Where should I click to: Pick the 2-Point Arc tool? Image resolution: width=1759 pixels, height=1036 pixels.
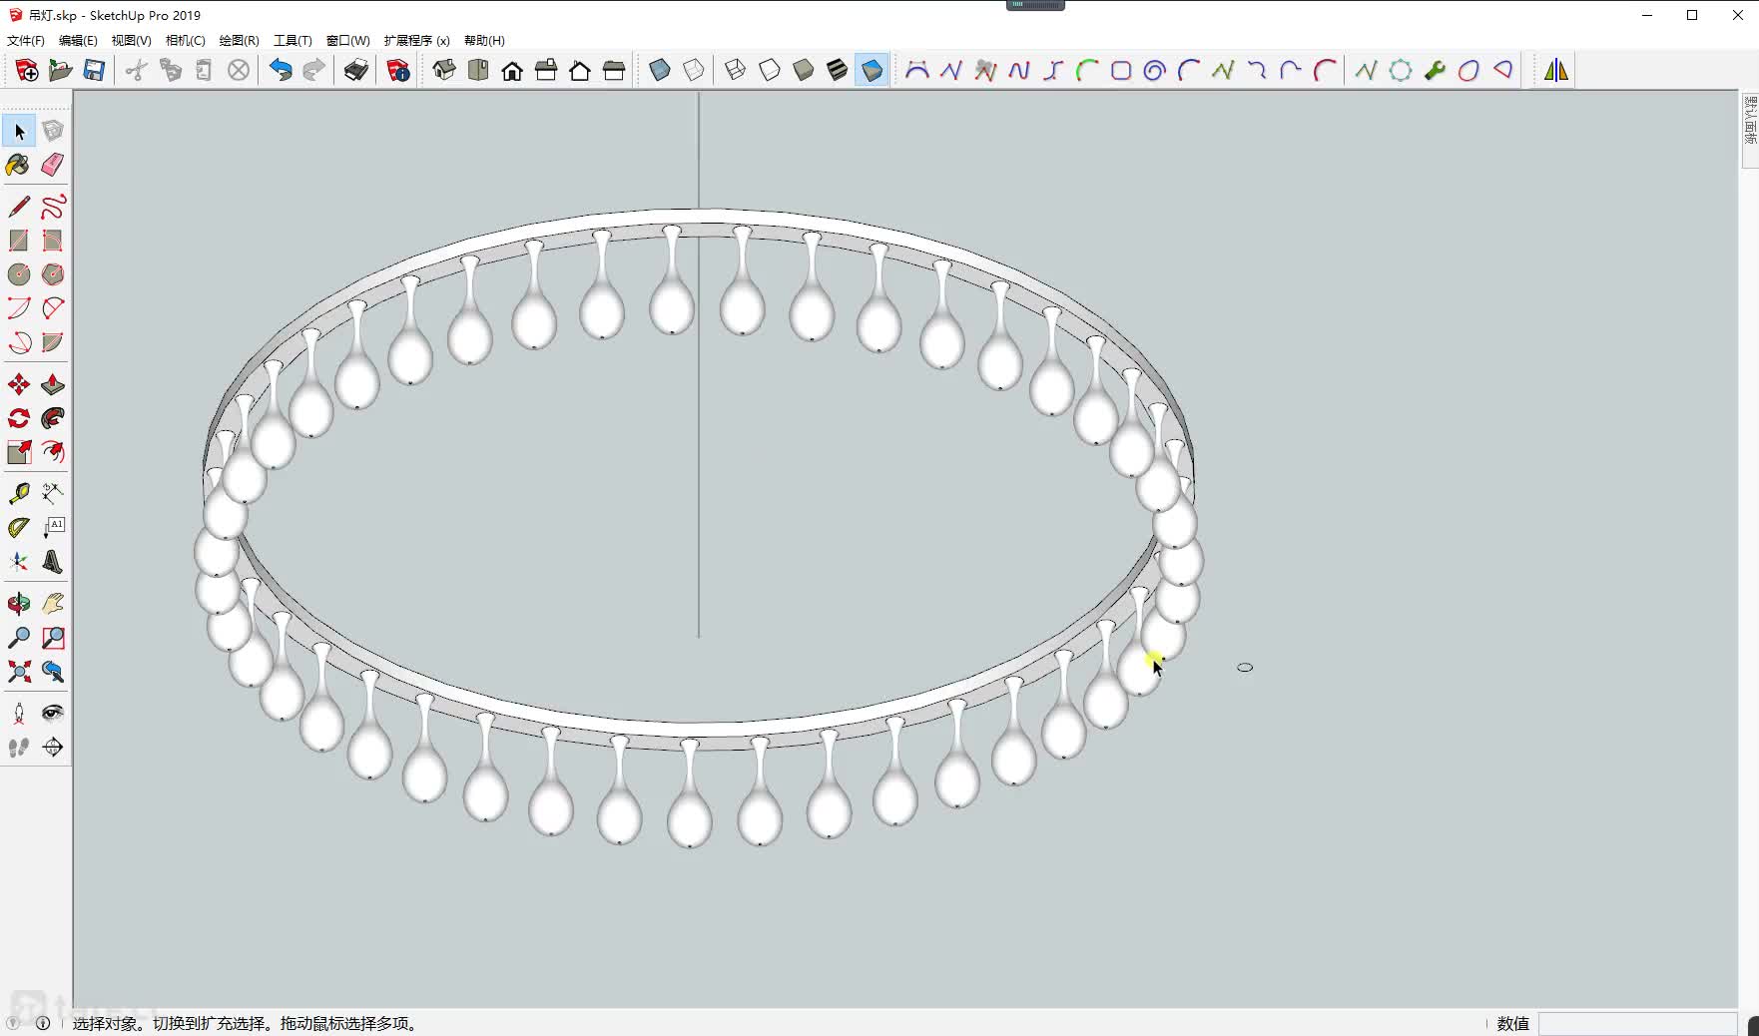(x=53, y=308)
